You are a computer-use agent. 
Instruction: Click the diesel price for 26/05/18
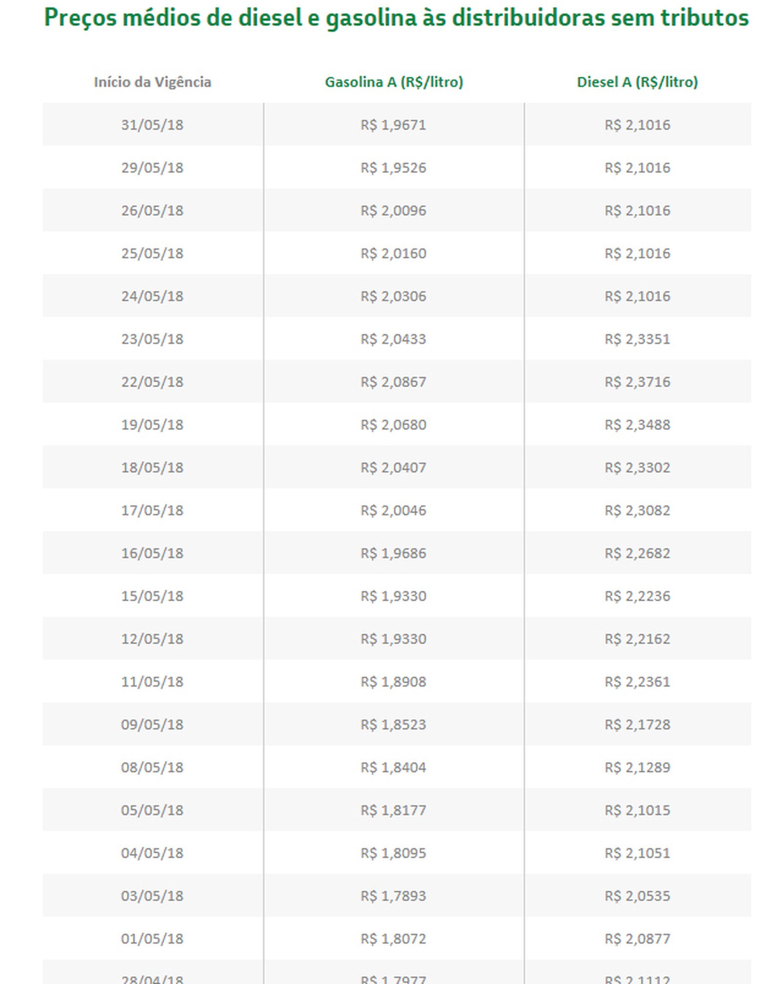(x=637, y=210)
